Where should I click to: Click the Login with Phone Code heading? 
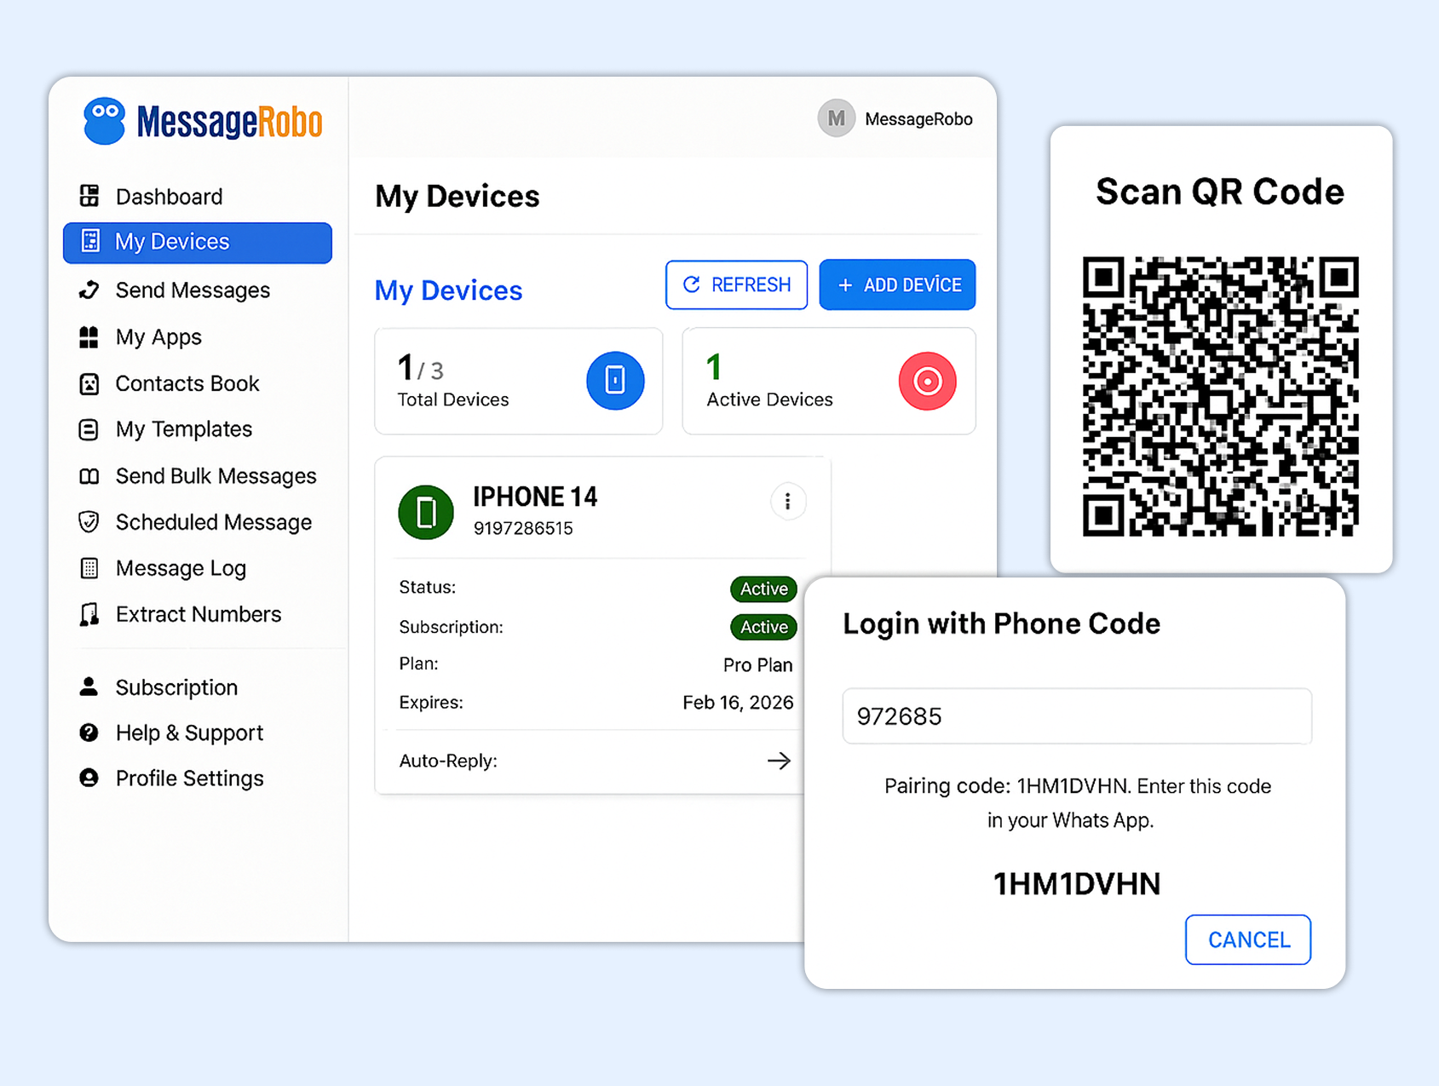click(x=1001, y=624)
